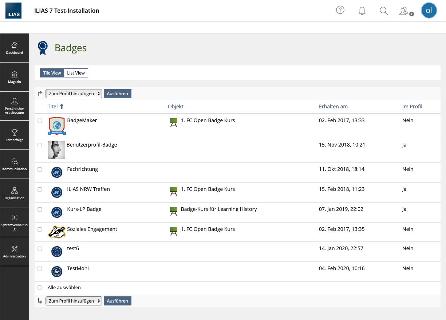Tick the Alle auswählen checkbox

pyautogui.click(x=40, y=288)
